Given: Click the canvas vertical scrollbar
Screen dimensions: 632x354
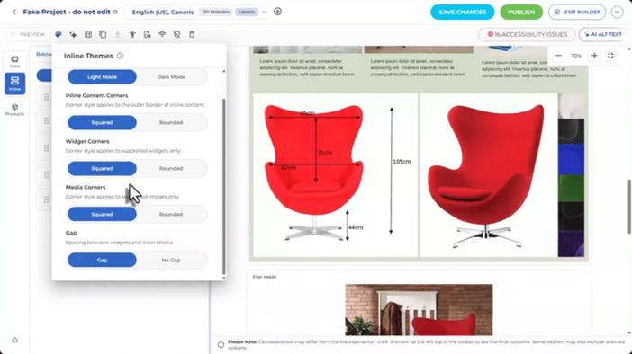Looking at the screenshot, I should click(x=629, y=207).
